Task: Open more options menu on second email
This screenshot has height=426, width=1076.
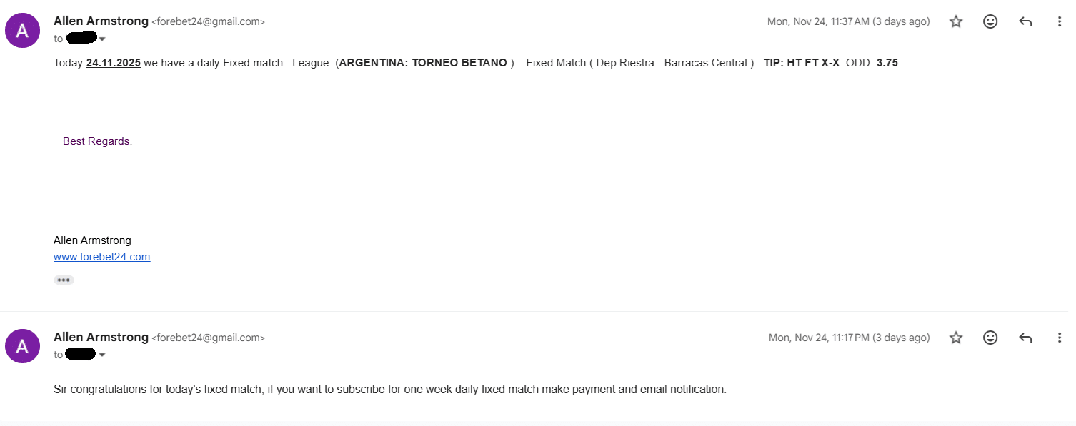Action: 1060,338
